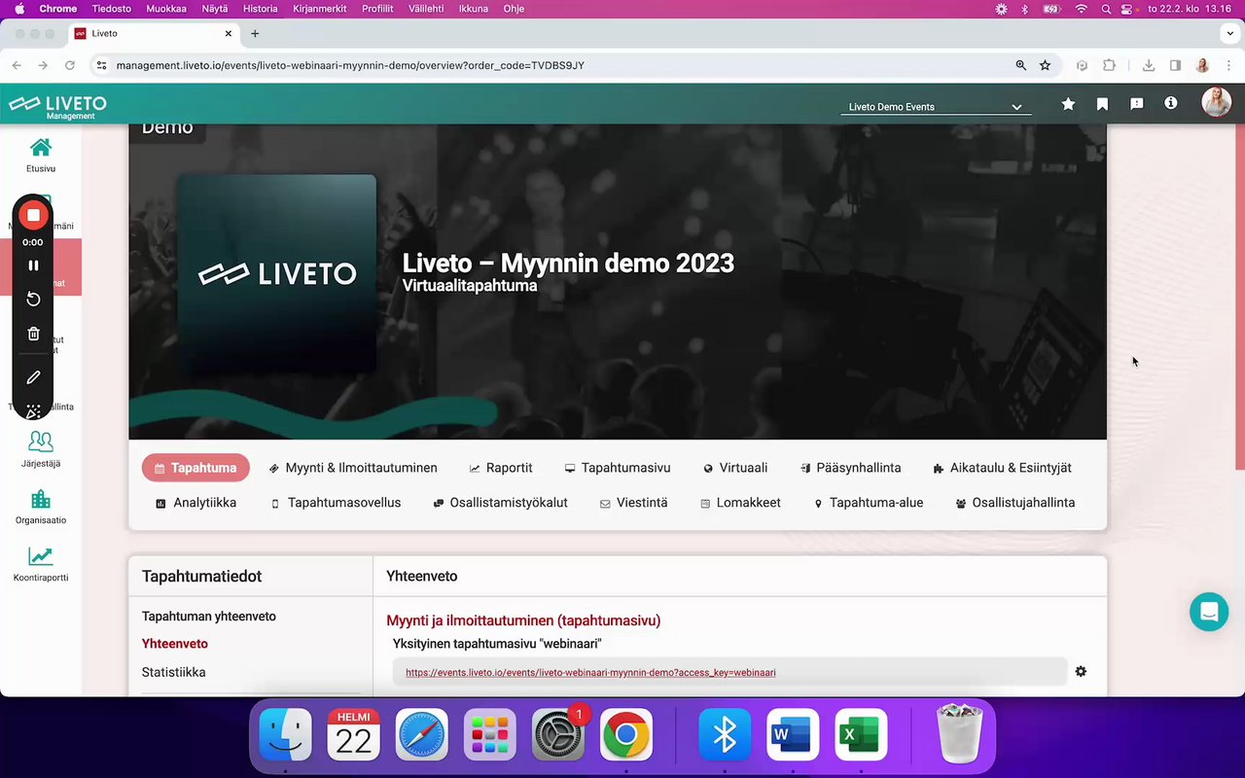Open Microsoft Excel from the Dock

(861, 735)
